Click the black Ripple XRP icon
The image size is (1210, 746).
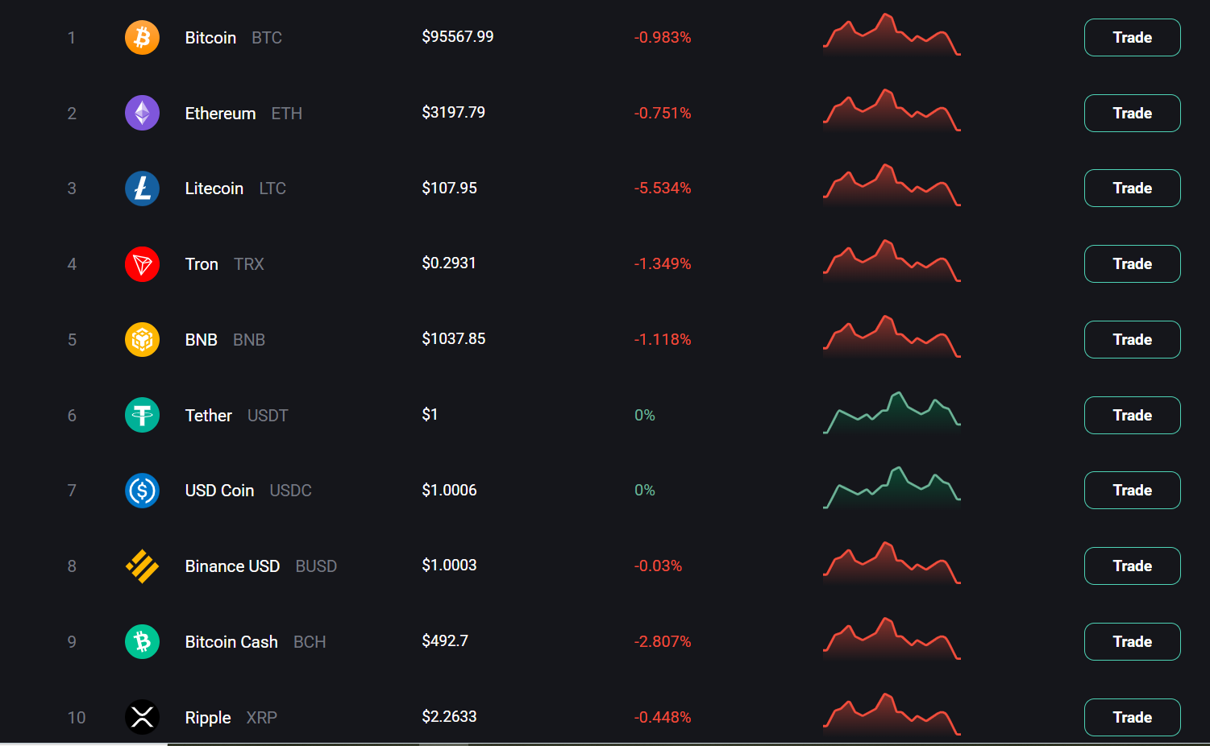(142, 717)
